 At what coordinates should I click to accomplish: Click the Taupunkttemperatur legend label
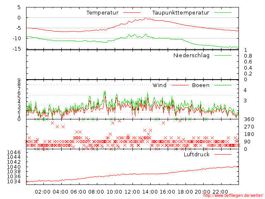click(181, 13)
